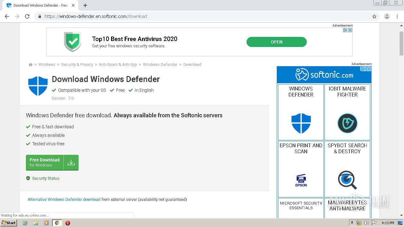This screenshot has height=227, width=404.
Task: Switch to Chrome taskbar icon
Action: [x=57, y=223]
